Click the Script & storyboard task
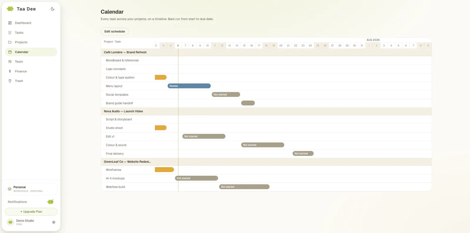Screen dimensions: 470x233 pos(119,119)
